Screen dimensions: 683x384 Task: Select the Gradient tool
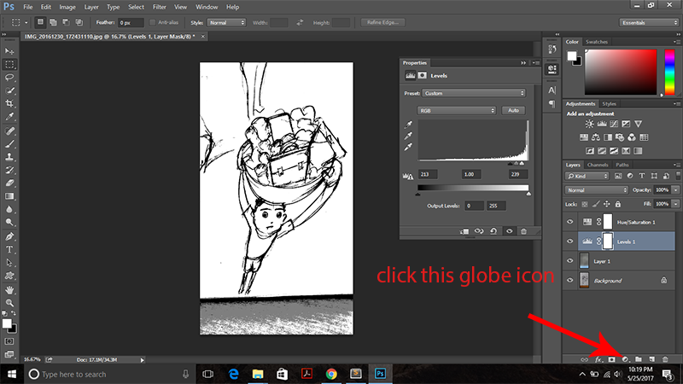[x=9, y=196]
